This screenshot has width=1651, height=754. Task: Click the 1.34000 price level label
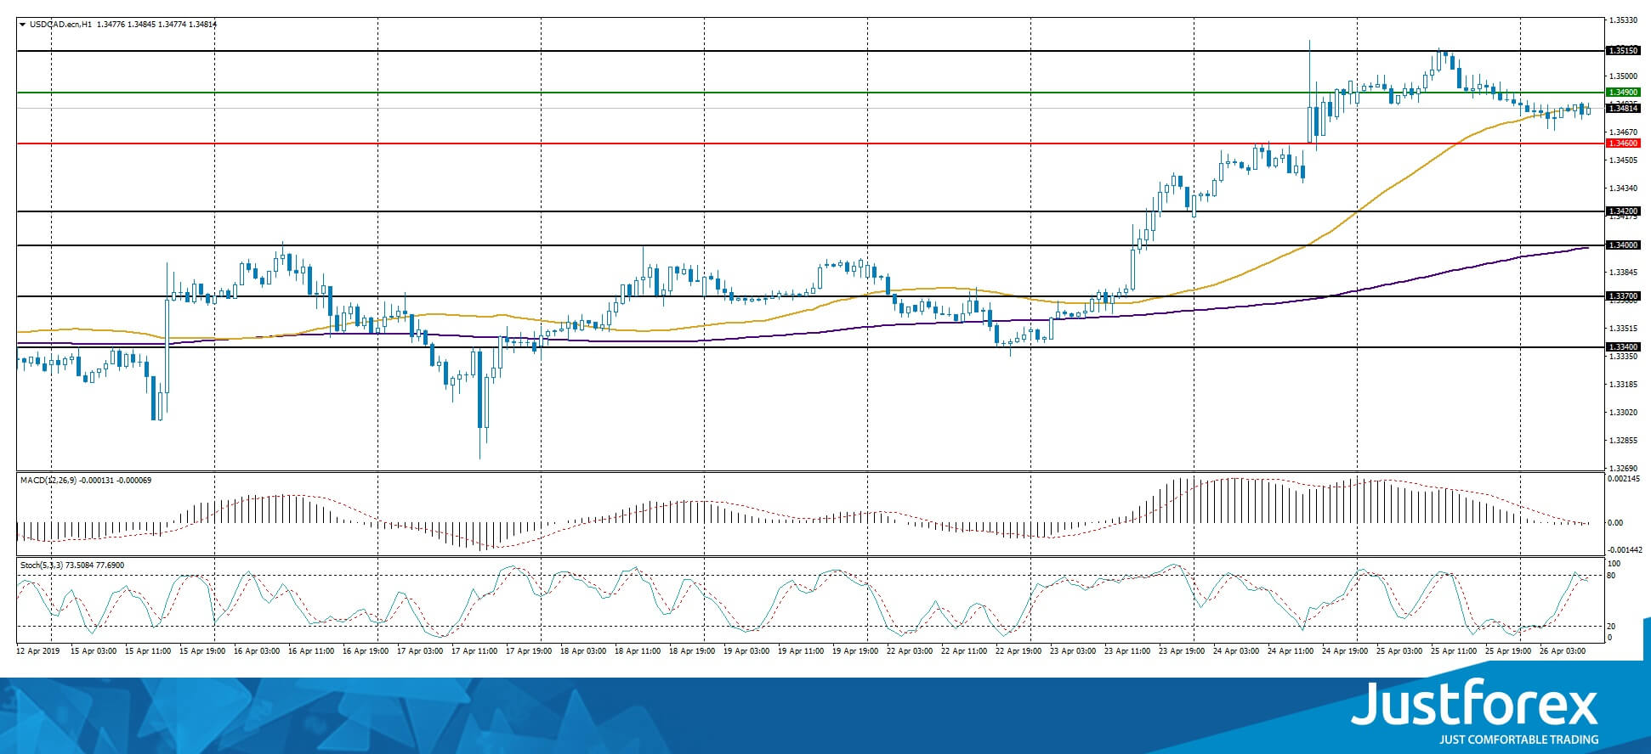[1622, 245]
